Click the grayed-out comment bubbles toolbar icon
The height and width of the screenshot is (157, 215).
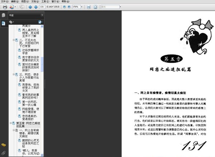pyautogui.click(x=21, y=7)
